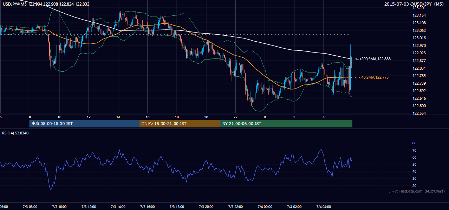Click the 7/4 04:00 bottom time label
Screen dimensions: 449x210
[324, 206]
